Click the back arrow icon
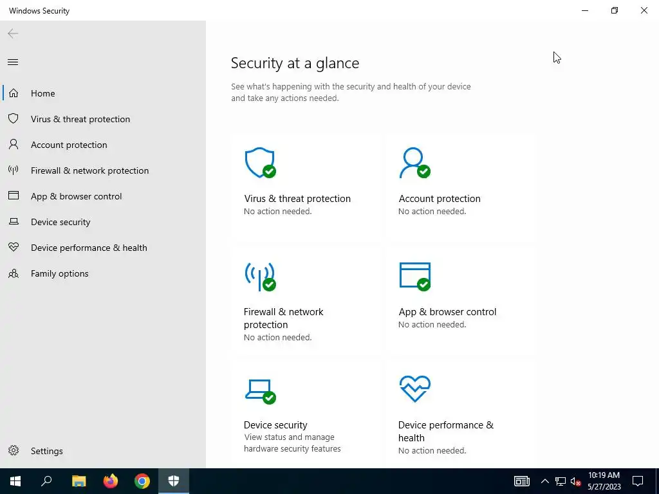 (x=13, y=33)
